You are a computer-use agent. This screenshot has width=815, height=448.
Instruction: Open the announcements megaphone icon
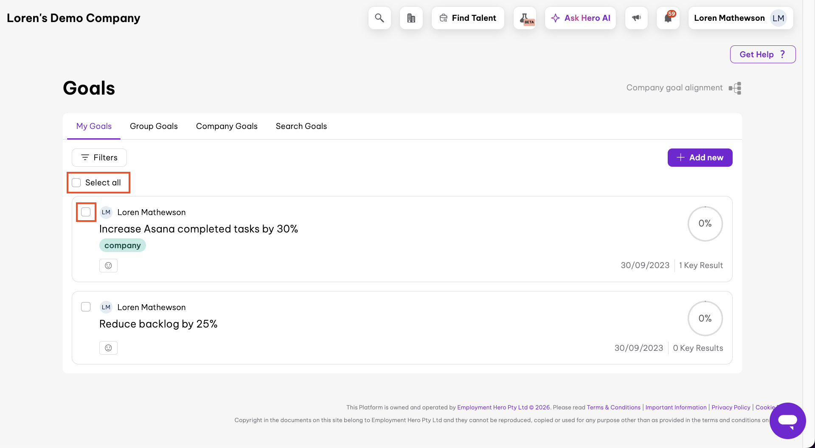(636, 18)
